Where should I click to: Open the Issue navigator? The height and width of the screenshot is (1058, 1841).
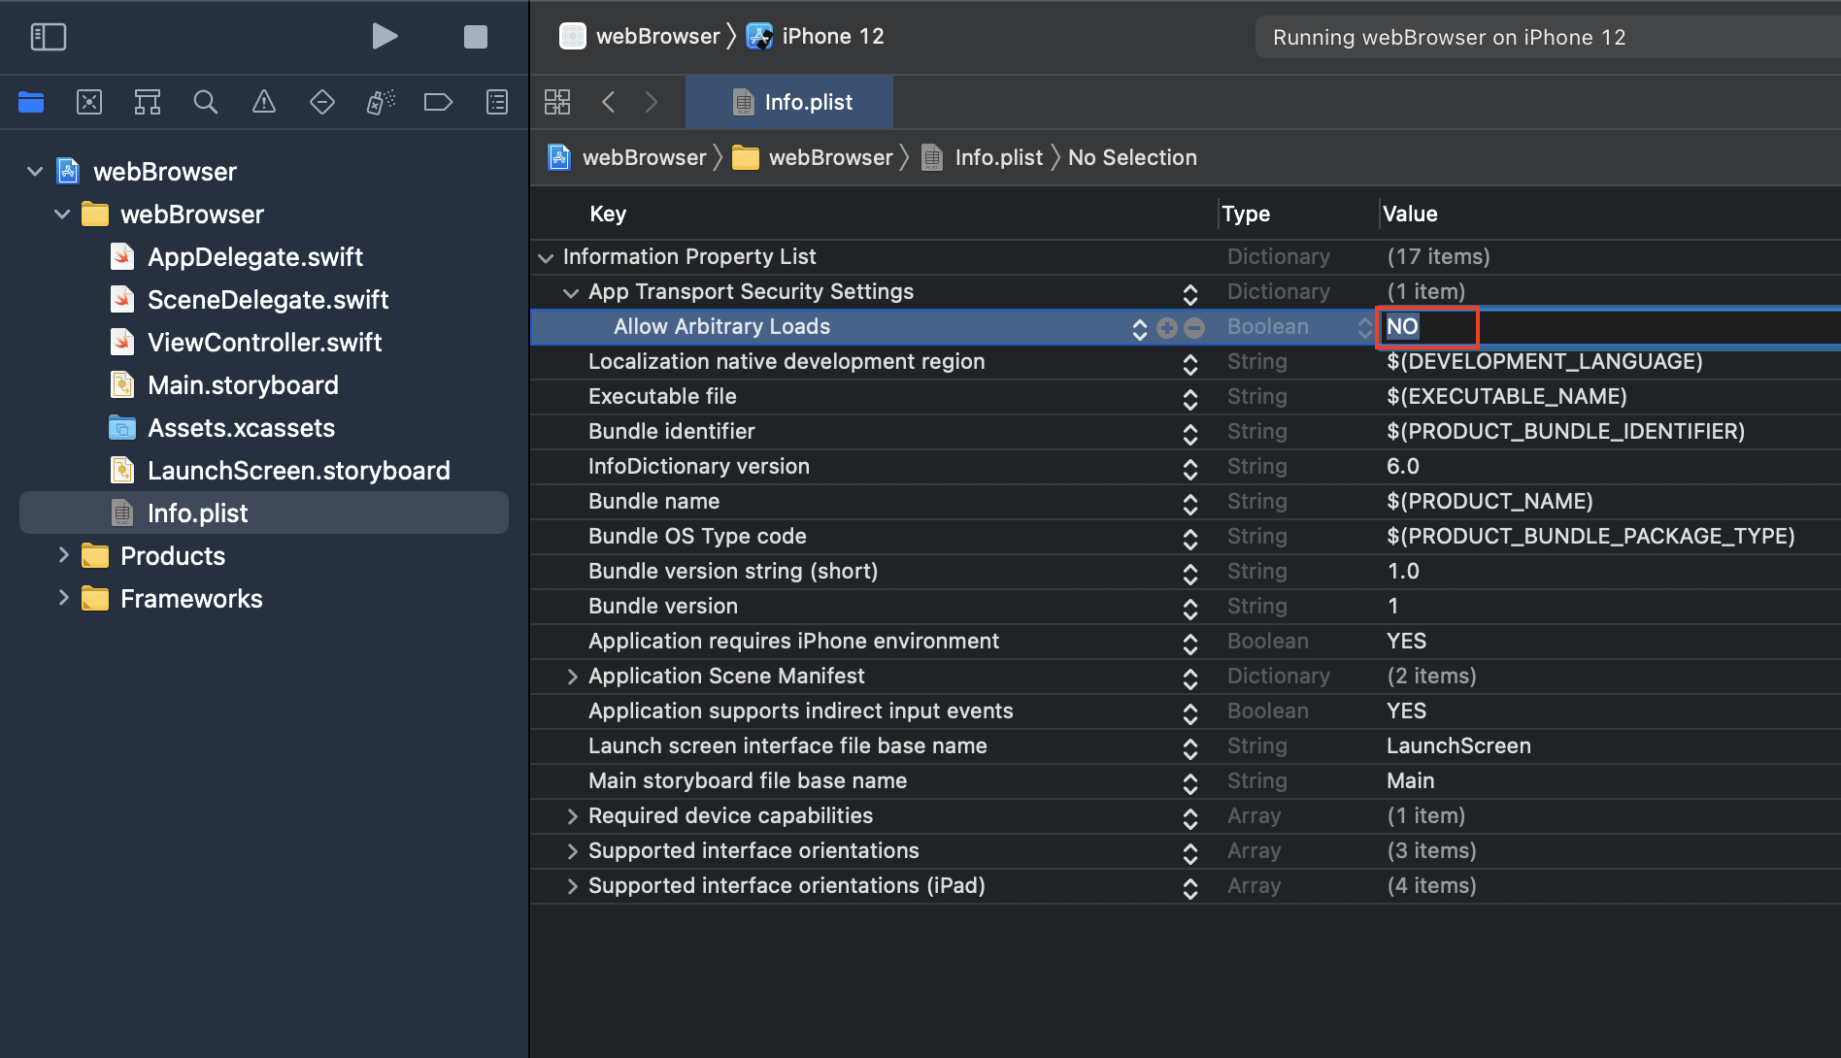click(x=264, y=102)
